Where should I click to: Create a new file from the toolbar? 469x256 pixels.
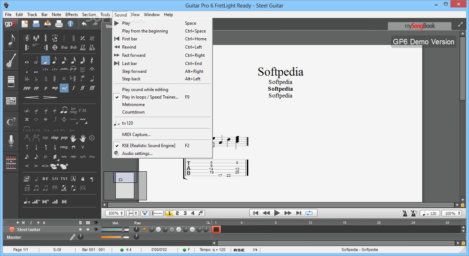[25, 24]
